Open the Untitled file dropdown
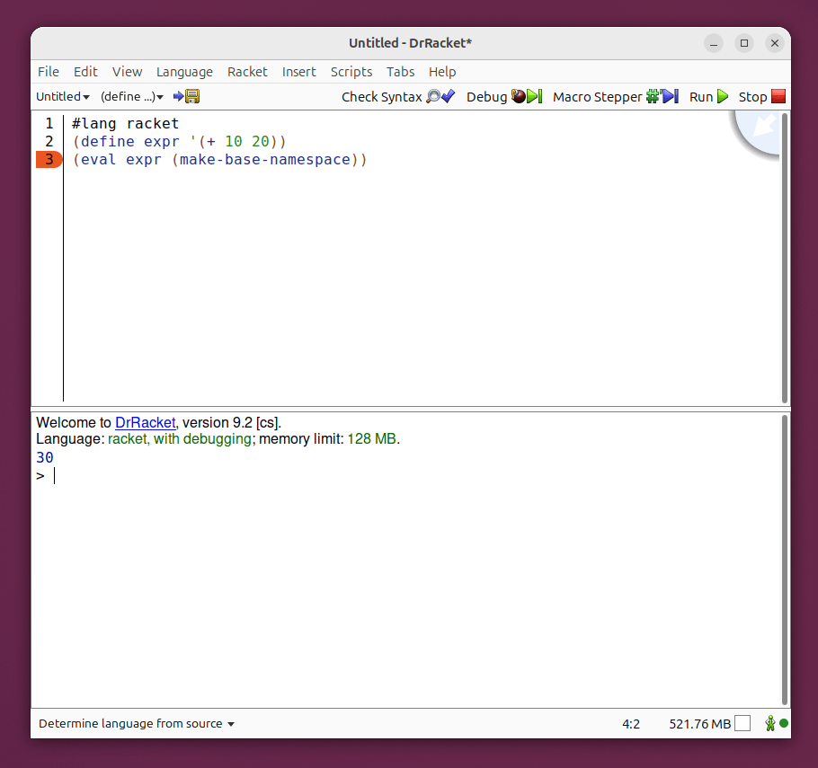 (63, 96)
